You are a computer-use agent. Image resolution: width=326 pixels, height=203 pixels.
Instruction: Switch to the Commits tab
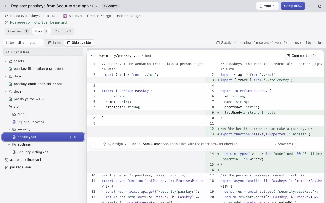coord(63,31)
